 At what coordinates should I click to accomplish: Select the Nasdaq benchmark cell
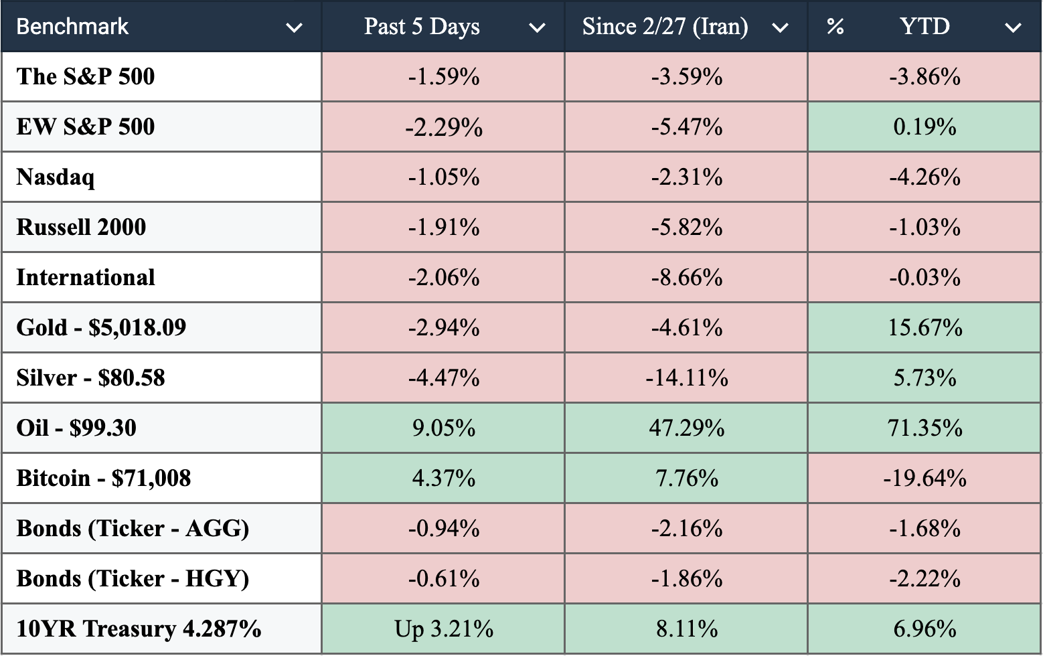[56, 177]
